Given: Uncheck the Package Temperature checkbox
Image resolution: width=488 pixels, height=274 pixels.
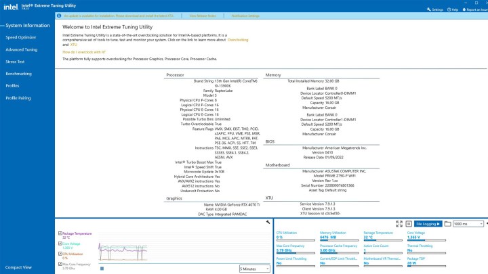Looking at the screenshot, I should 60,233.
